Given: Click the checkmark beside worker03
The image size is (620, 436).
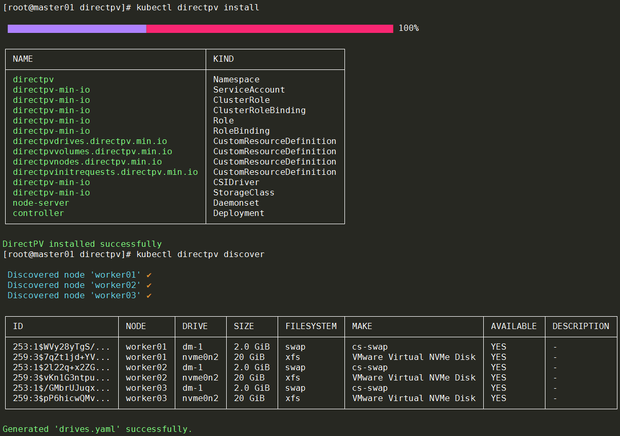Looking at the screenshot, I should coord(149,296).
